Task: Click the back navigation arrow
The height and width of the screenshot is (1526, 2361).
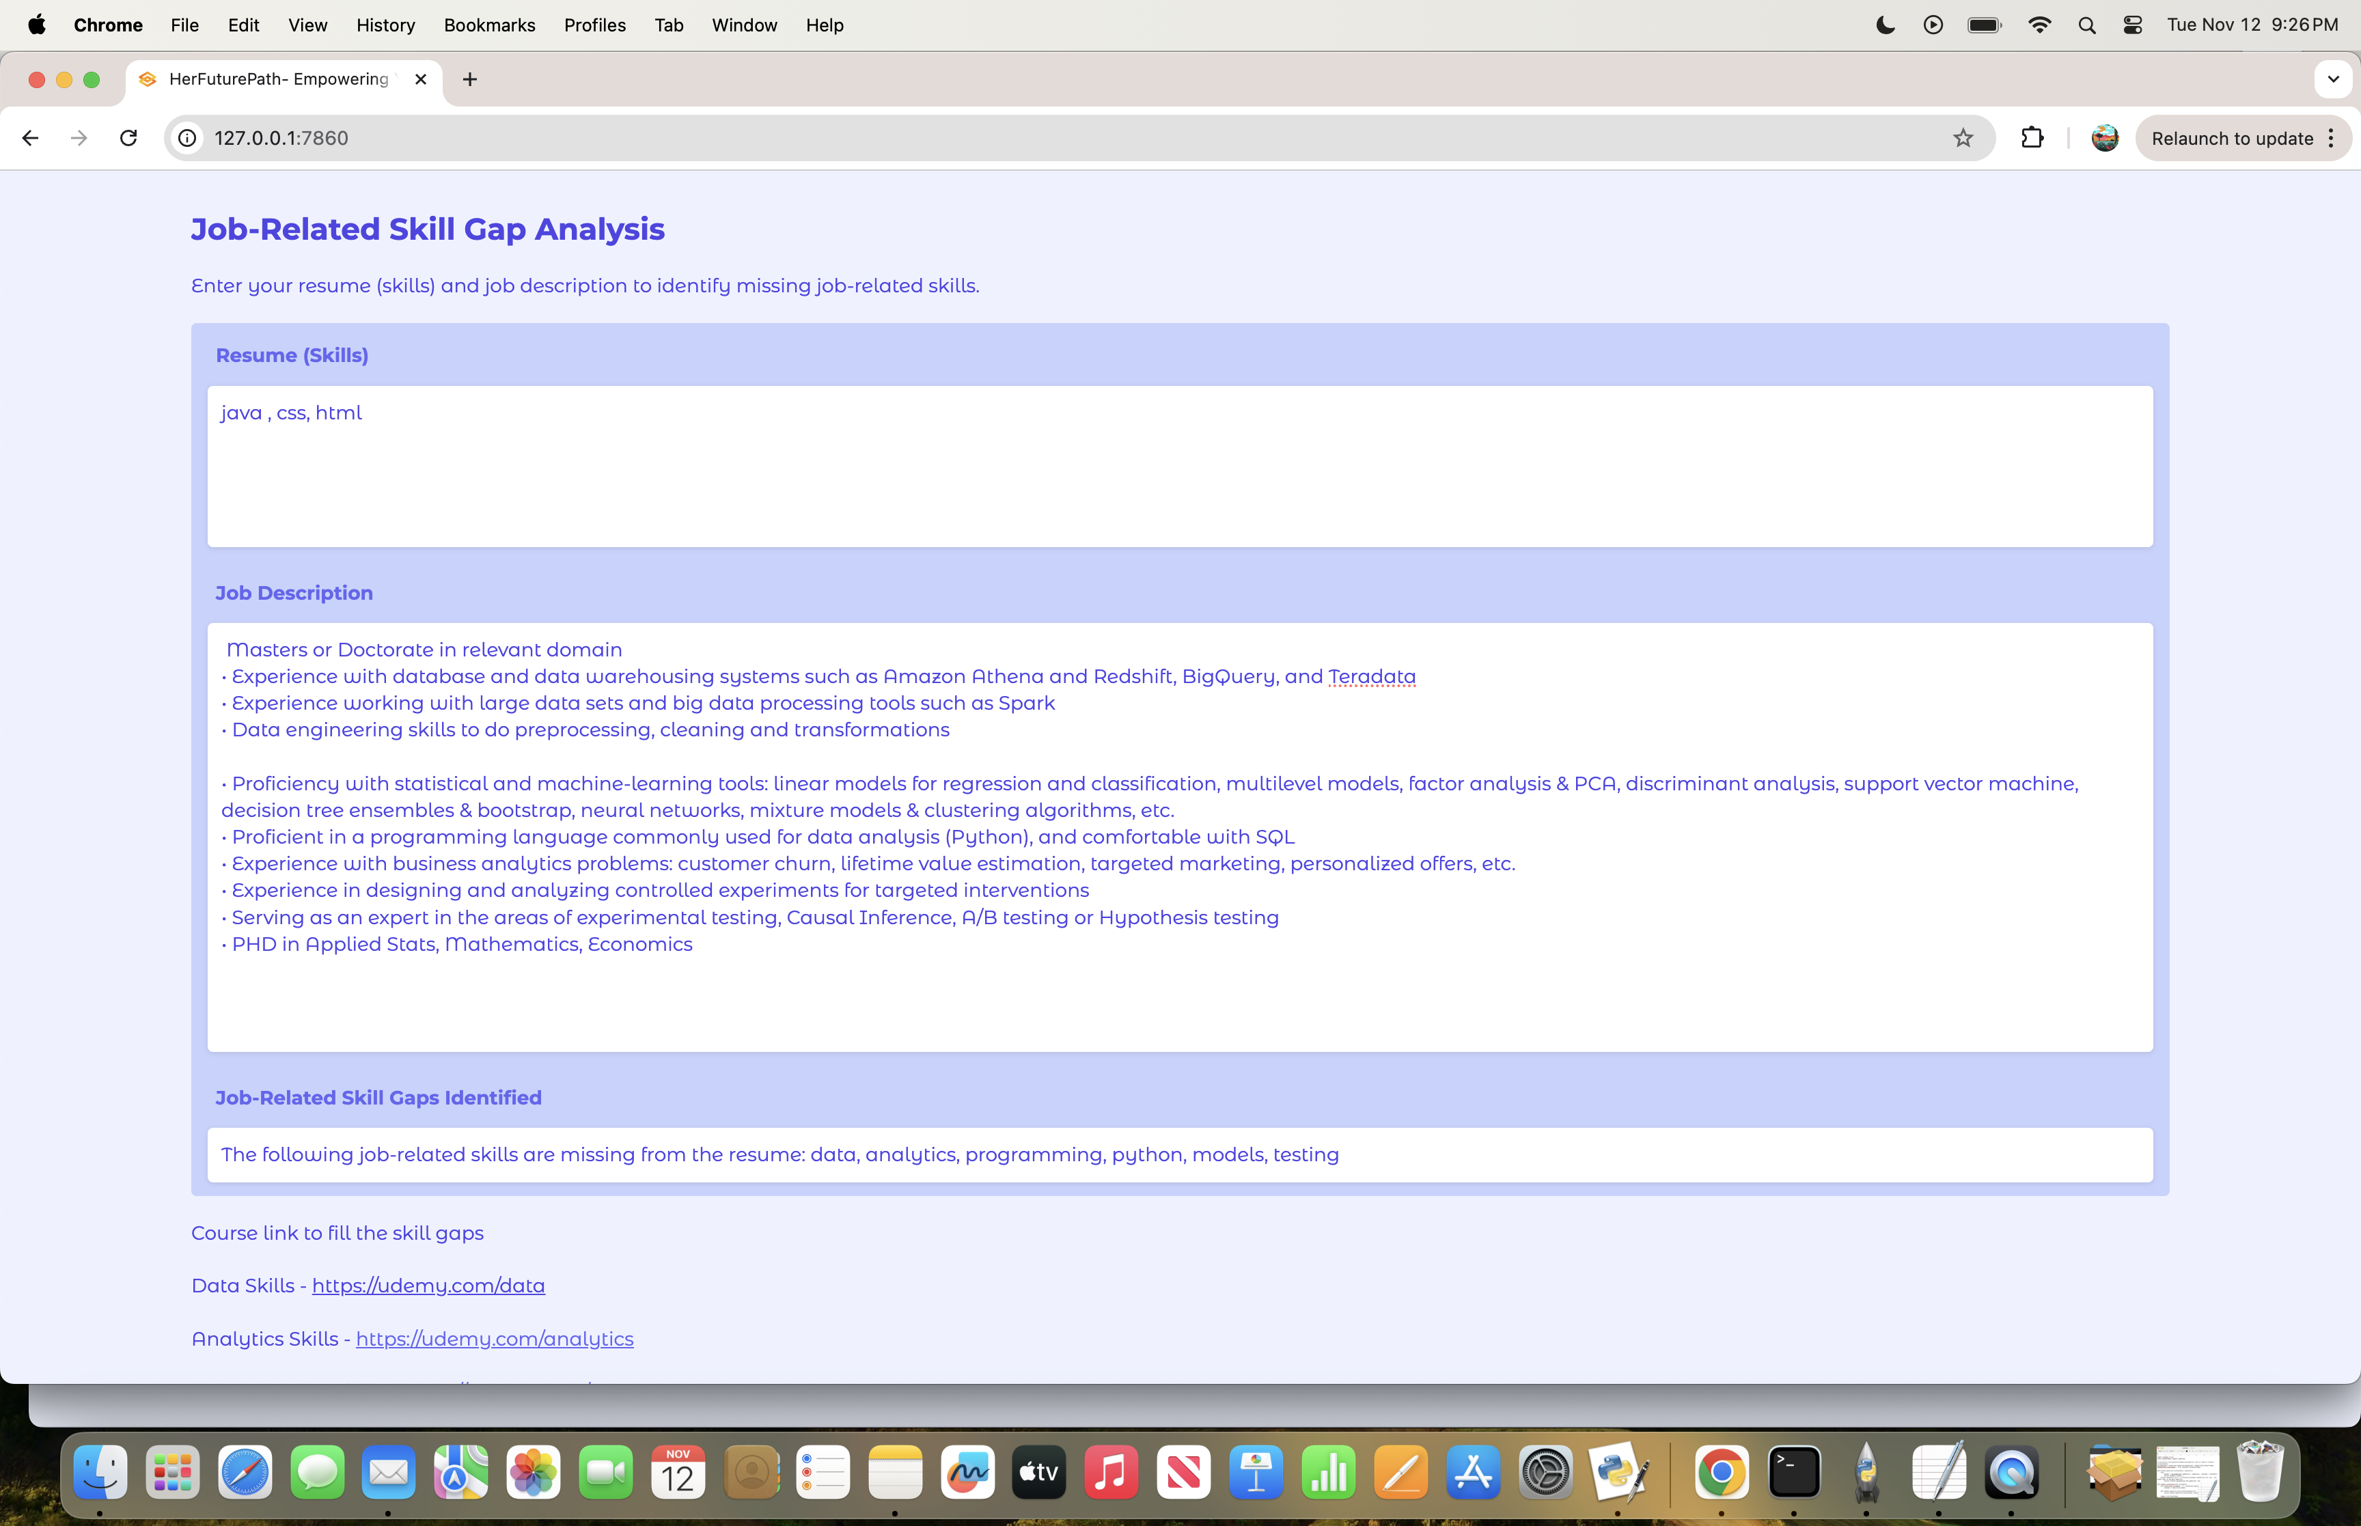Action: (x=30, y=138)
